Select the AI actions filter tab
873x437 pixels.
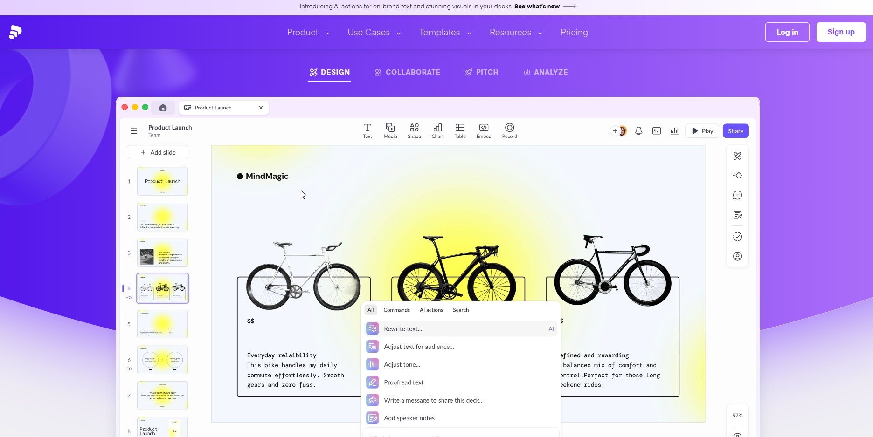coord(431,310)
